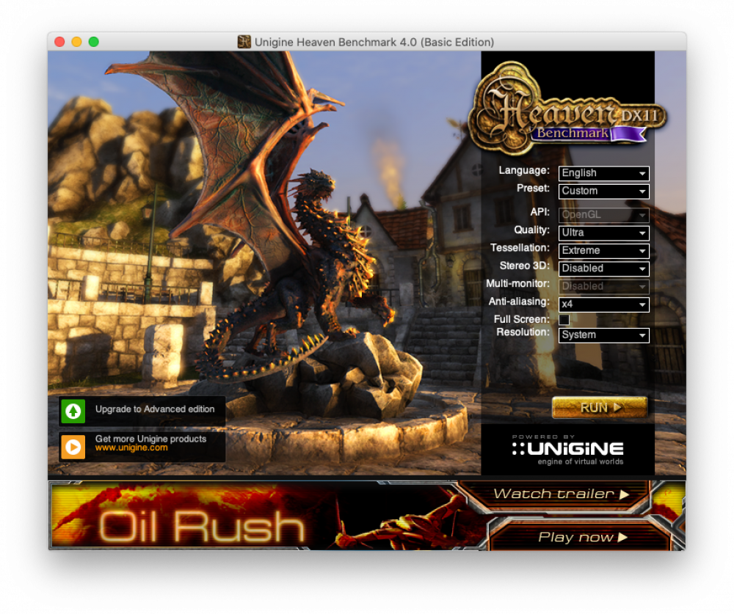Click the Unigine engine logo
734x614 pixels.
coord(567,449)
